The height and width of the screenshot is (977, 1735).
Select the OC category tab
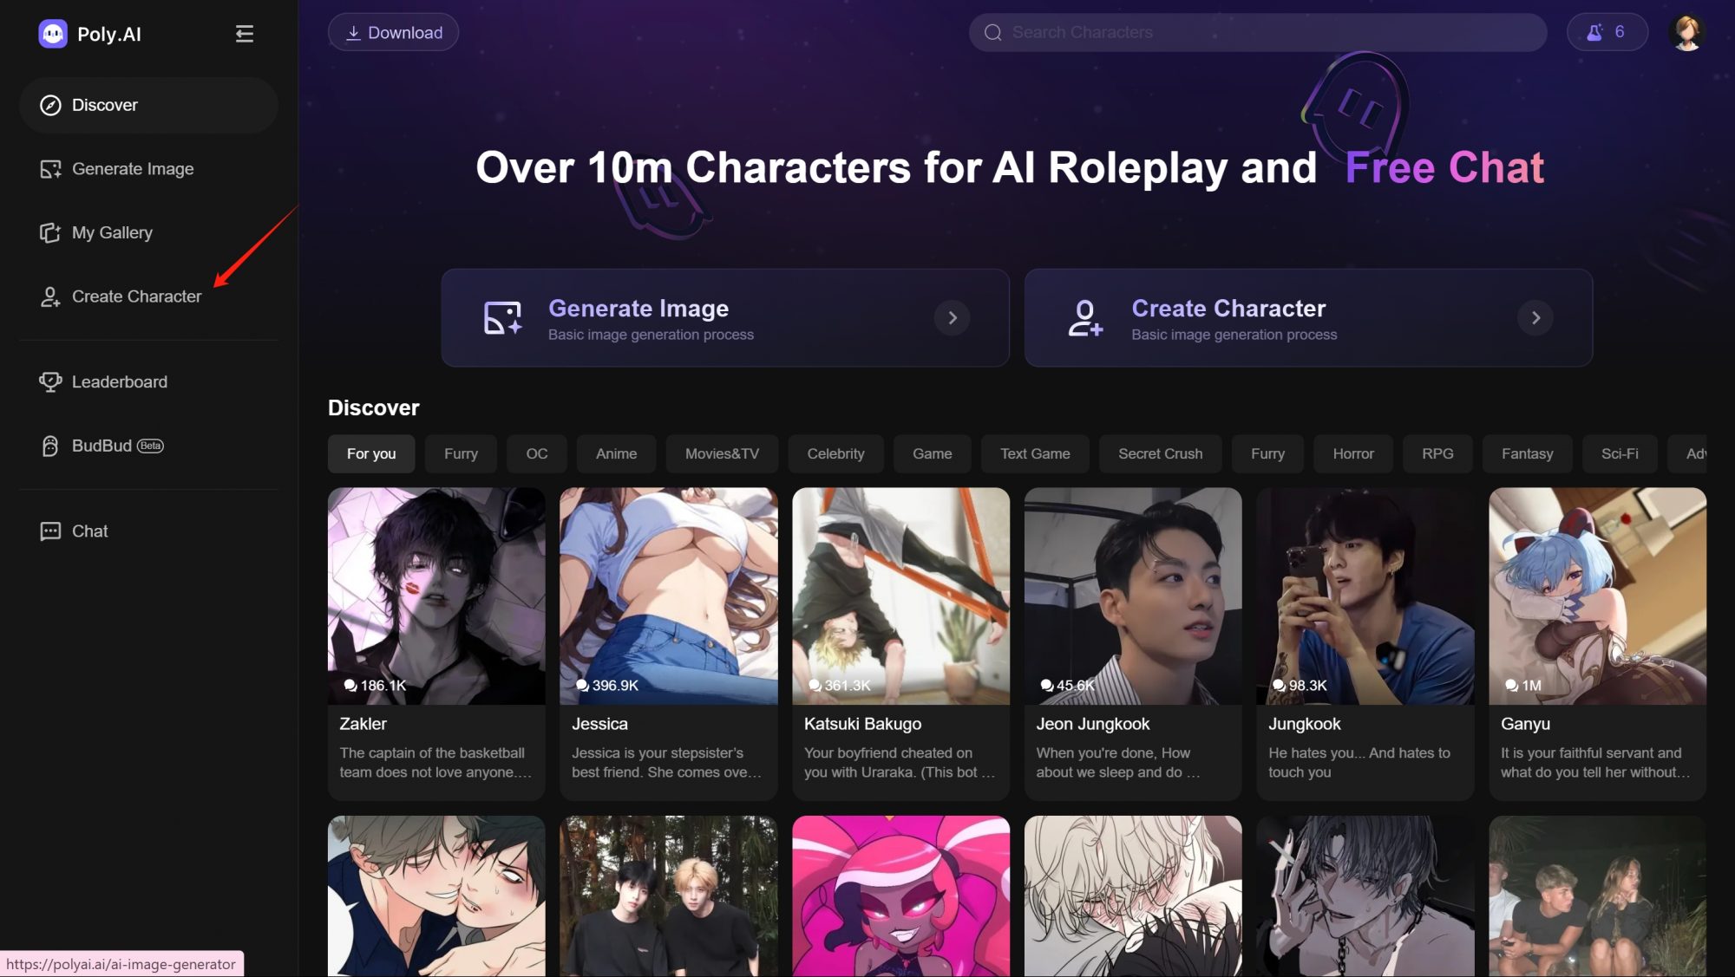click(537, 453)
